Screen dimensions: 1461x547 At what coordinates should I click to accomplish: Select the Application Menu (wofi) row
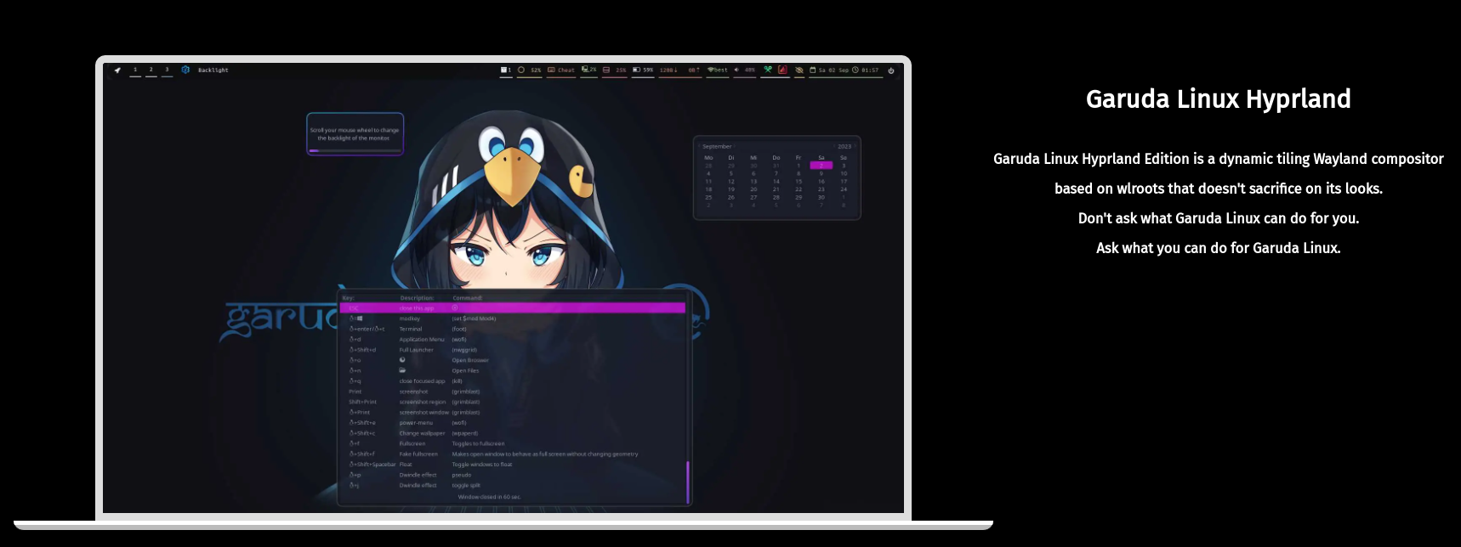(513, 339)
